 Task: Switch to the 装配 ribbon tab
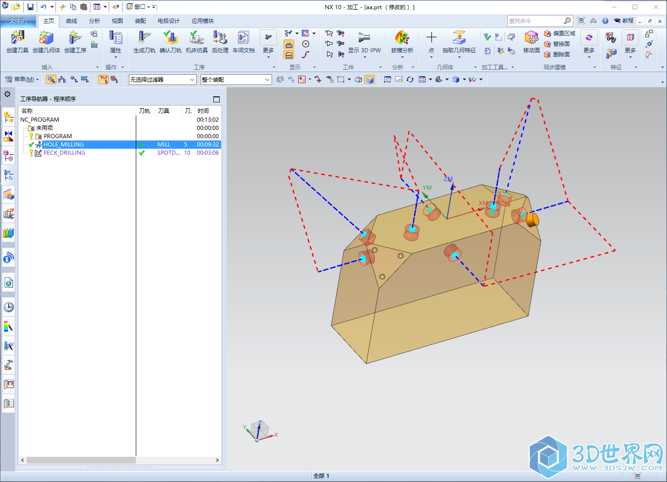coord(140,21)
